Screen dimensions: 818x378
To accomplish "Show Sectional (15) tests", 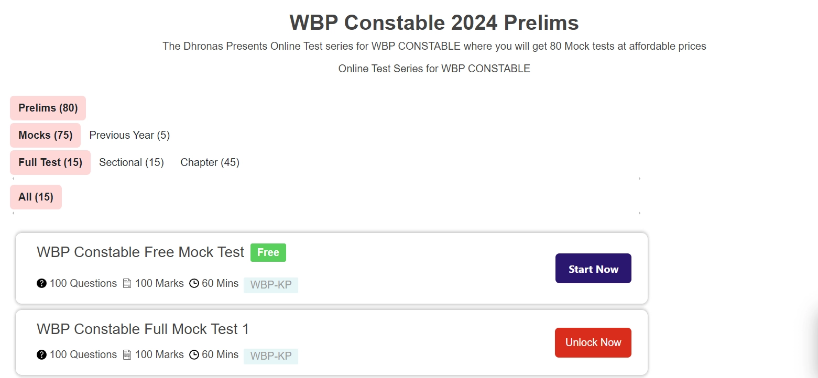I will pyautogui.click(x=132, y=162).
